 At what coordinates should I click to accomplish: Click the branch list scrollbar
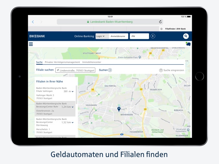(x=76, y=95)
